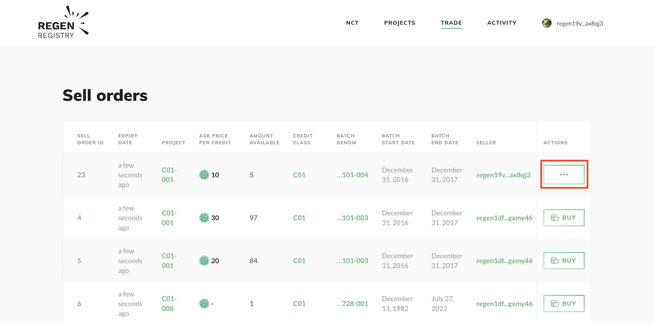Click the token icon in order 6 row
654x324 pixels.
tap(204, 304)
